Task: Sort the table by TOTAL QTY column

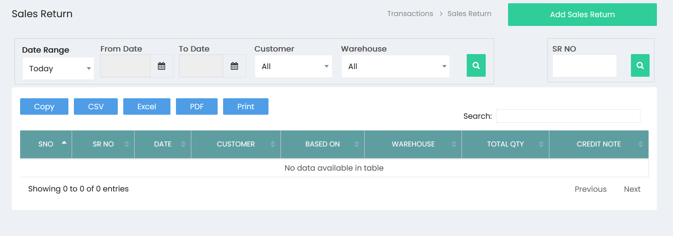Action: tap(505, 144)
